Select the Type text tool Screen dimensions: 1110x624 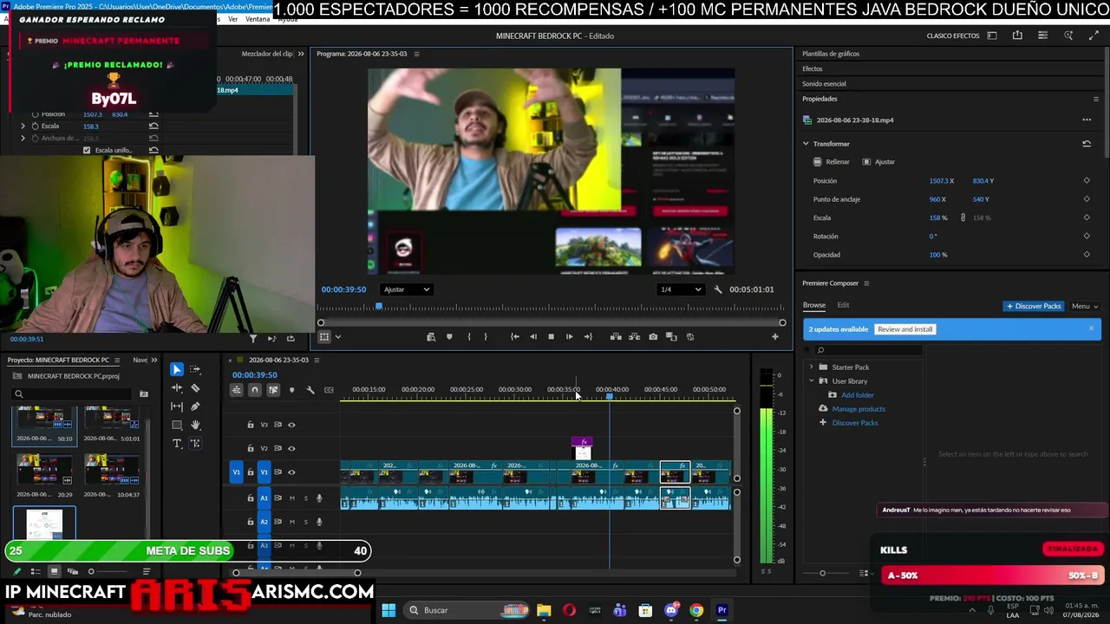177,444
